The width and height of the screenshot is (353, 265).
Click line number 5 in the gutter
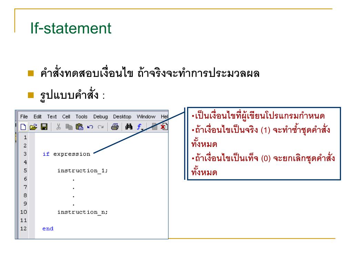click(x=25, y=170)
